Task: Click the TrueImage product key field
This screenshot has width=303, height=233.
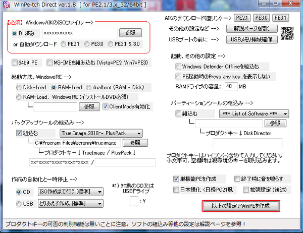Action: 59,162
